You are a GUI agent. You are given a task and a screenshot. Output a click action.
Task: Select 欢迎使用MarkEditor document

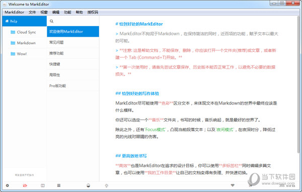click(x=73, y=32)
